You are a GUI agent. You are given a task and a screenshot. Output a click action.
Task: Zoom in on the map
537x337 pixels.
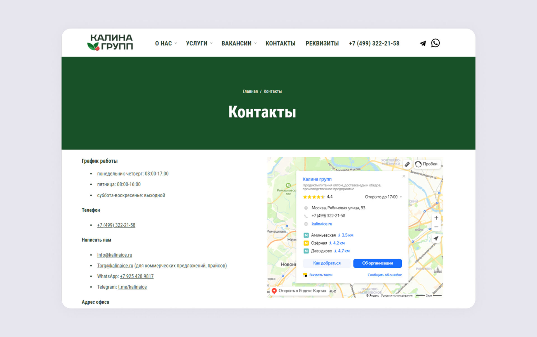pyautogui.click(x=436, y=218)
